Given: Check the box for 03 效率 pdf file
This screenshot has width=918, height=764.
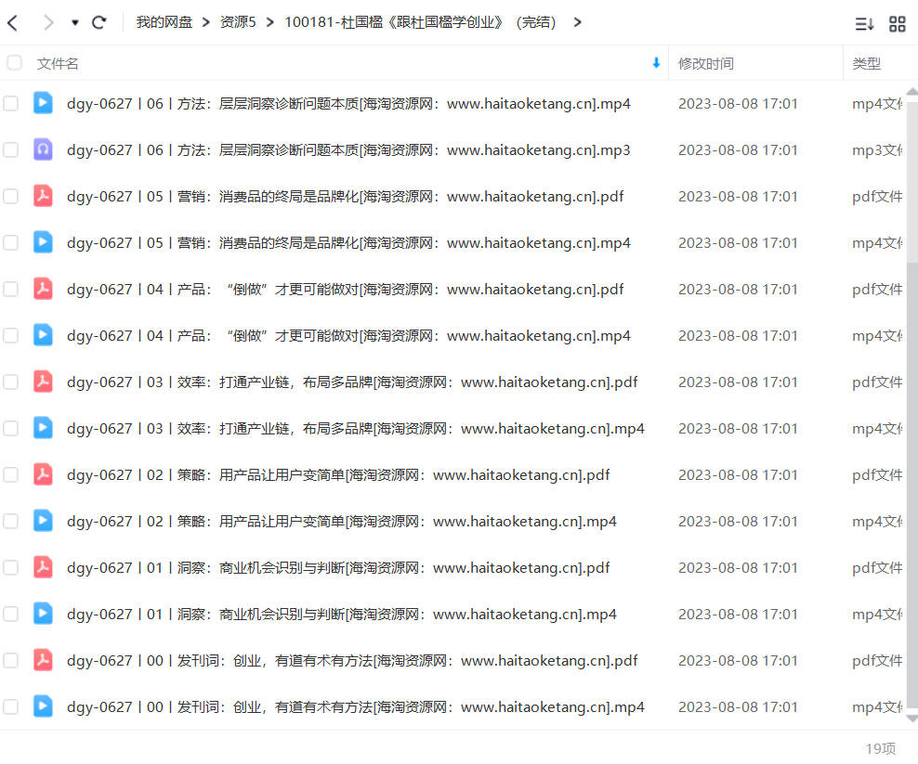Looking at the screenshot, I should (x=10, y=382).
